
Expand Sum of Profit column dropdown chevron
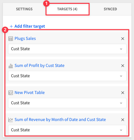pos(121,76)
